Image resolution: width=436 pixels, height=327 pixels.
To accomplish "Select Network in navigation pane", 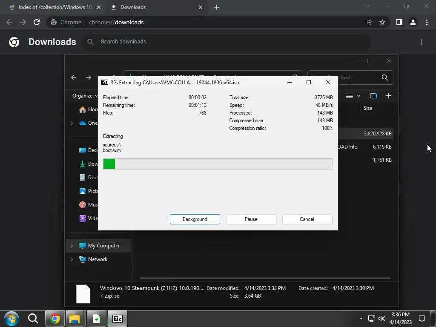I will coord(98,259).
